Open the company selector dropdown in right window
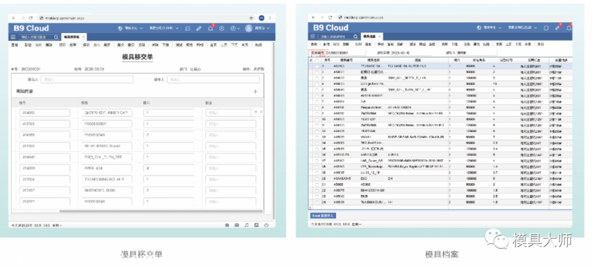611x270 pixels. (522, 28)
